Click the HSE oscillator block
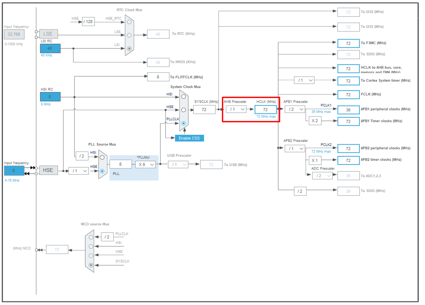 click(x=48, y=170)
